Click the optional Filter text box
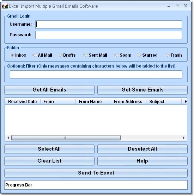The height and width of the screenshot is (196, 194). coord(96,75)
